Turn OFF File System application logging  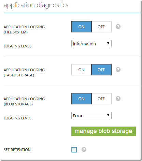[x=101, y=27]
